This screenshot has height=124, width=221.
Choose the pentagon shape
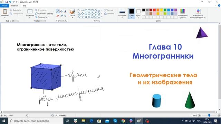coord(86,13)
